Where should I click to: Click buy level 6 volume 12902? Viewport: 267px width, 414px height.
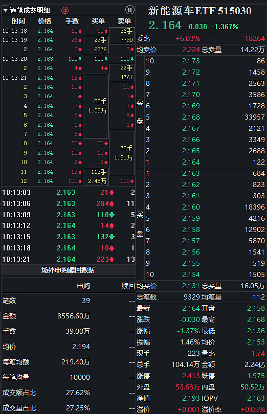tap(255, 229)
